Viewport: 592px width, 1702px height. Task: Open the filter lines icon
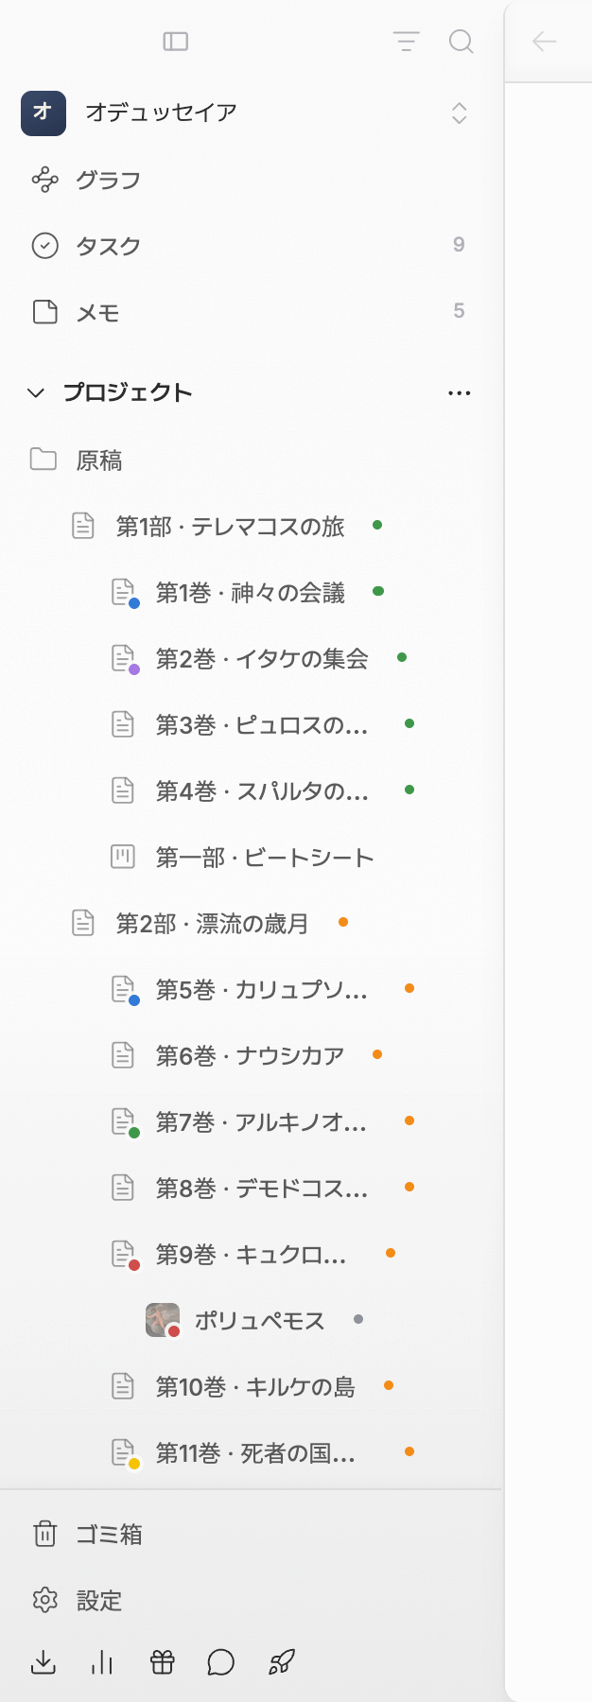click(x=406, y=42)
